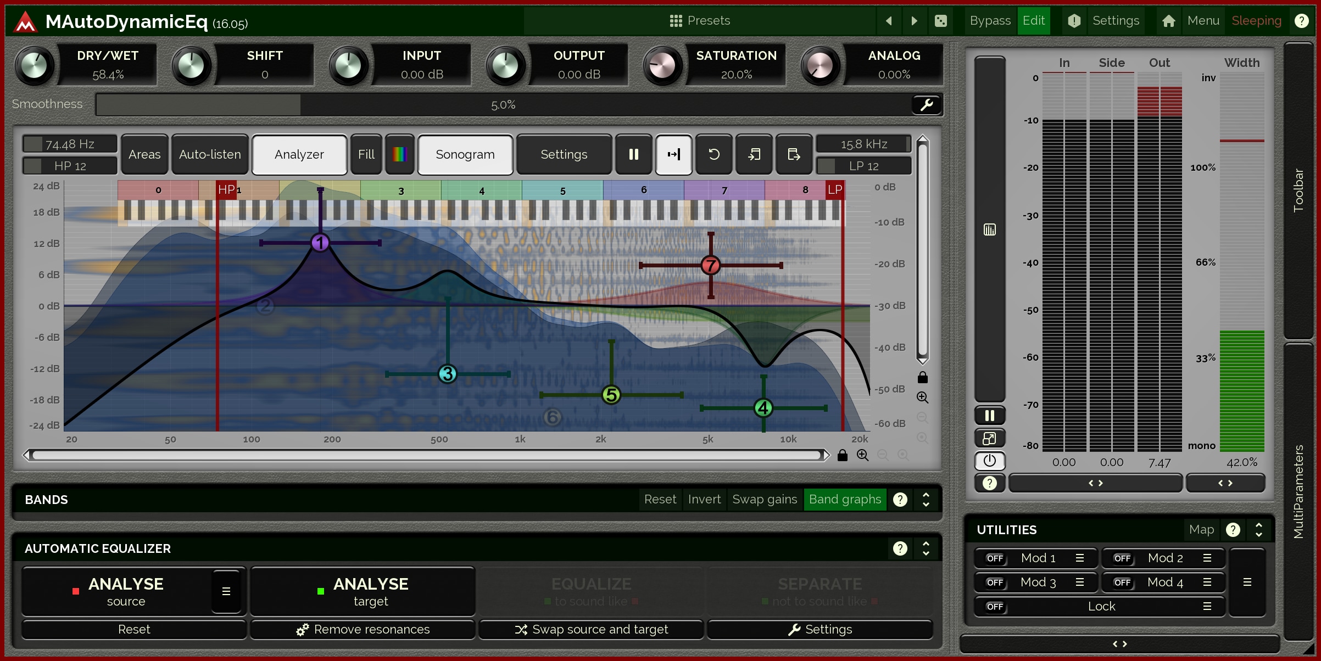The height and width of the screenshot is (661, 1321).
Task: Click Remove resonances button
Action: click(363, 629)
